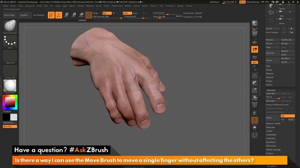
Task: Toggle the Line Fill PolyF icon
Action: (255, 105)
